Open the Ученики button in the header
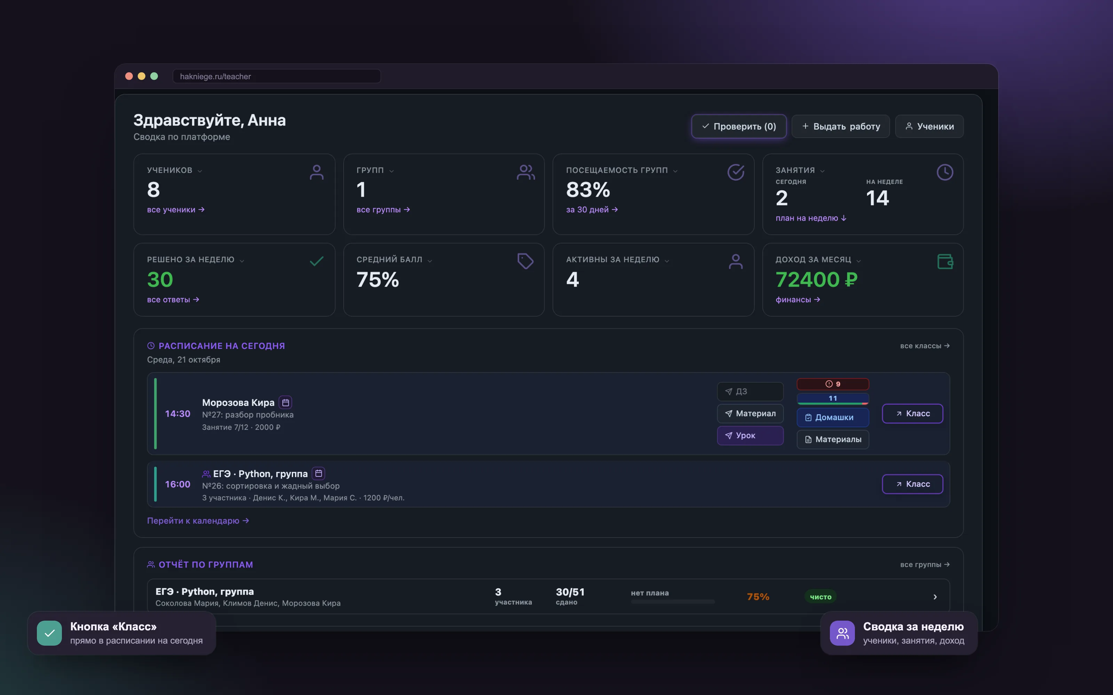The image size is (1113, 695). tap(929, 126)
